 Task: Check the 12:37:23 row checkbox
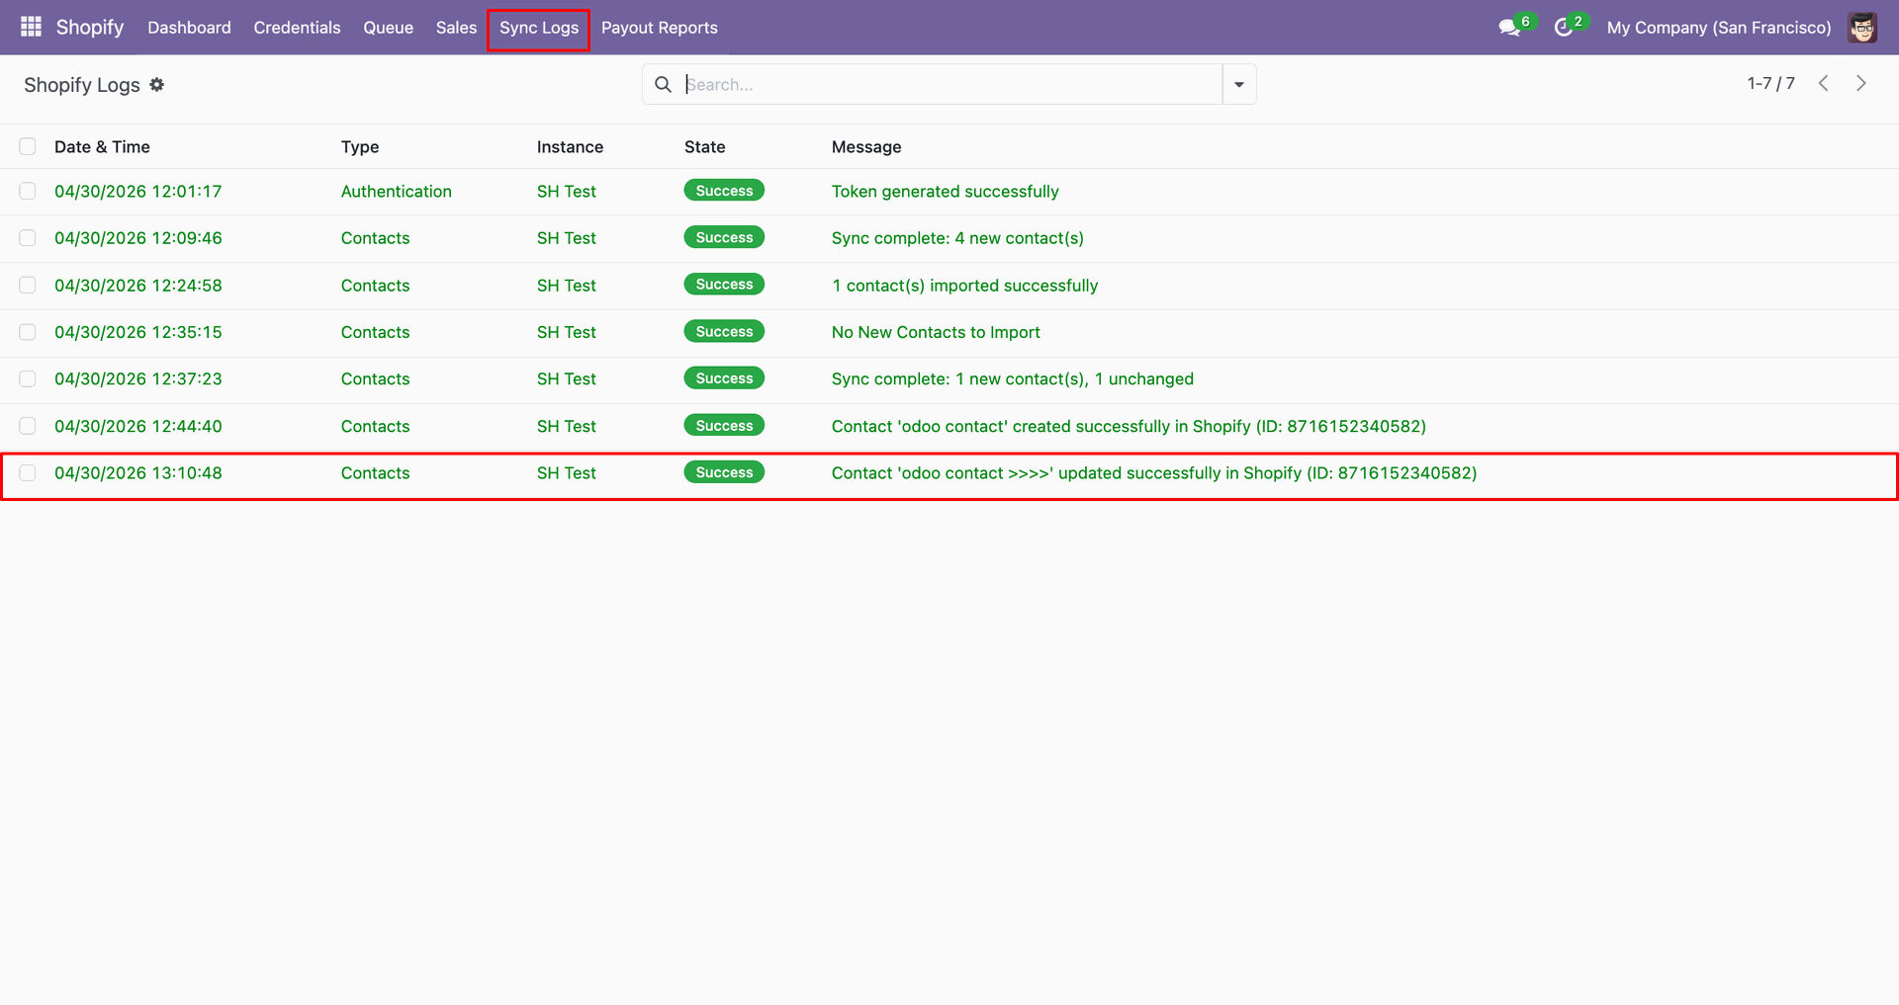pos(28,378)
